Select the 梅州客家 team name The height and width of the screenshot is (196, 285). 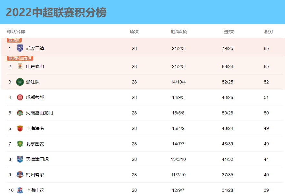point(35,175)
